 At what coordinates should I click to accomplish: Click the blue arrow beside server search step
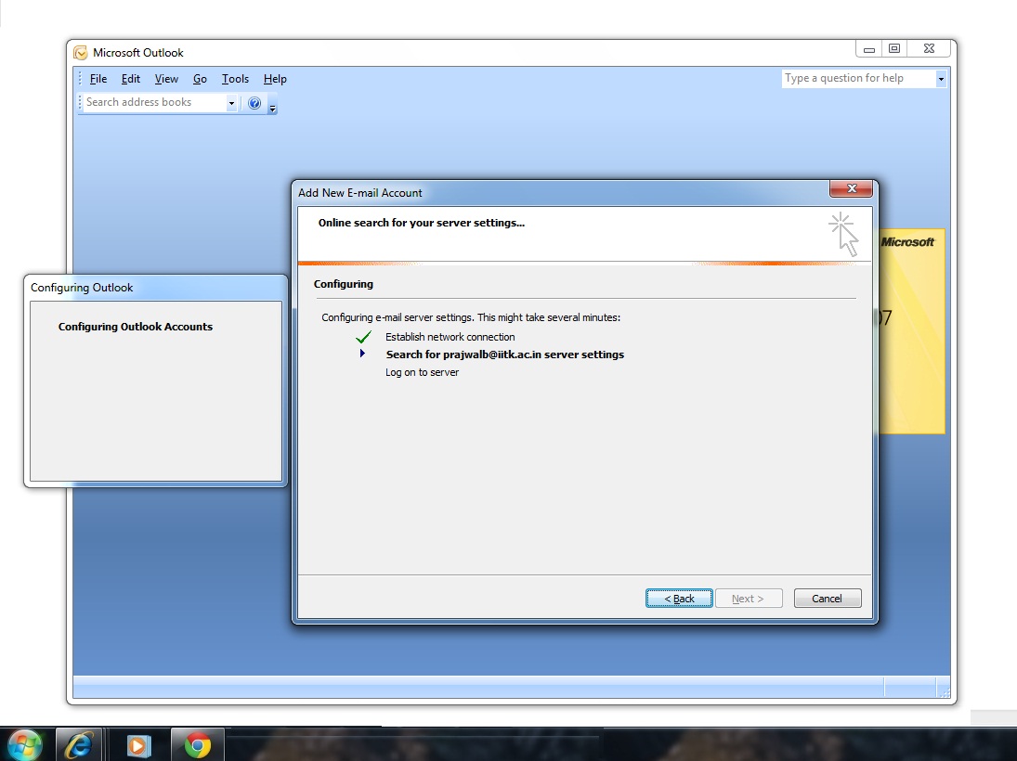pyautogui.click(x=362, y=354)
